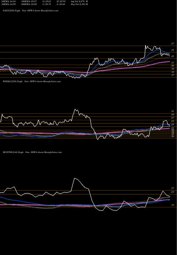Click the close price 'C:' value
The height and width of the screenshot is (255, 177).
tap(46, 4)
